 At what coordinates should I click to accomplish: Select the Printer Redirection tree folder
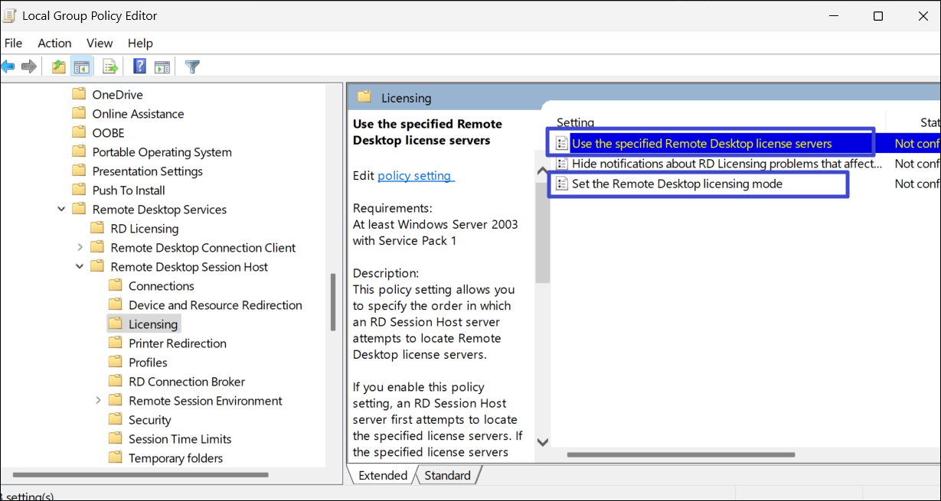tap(177, 343)
